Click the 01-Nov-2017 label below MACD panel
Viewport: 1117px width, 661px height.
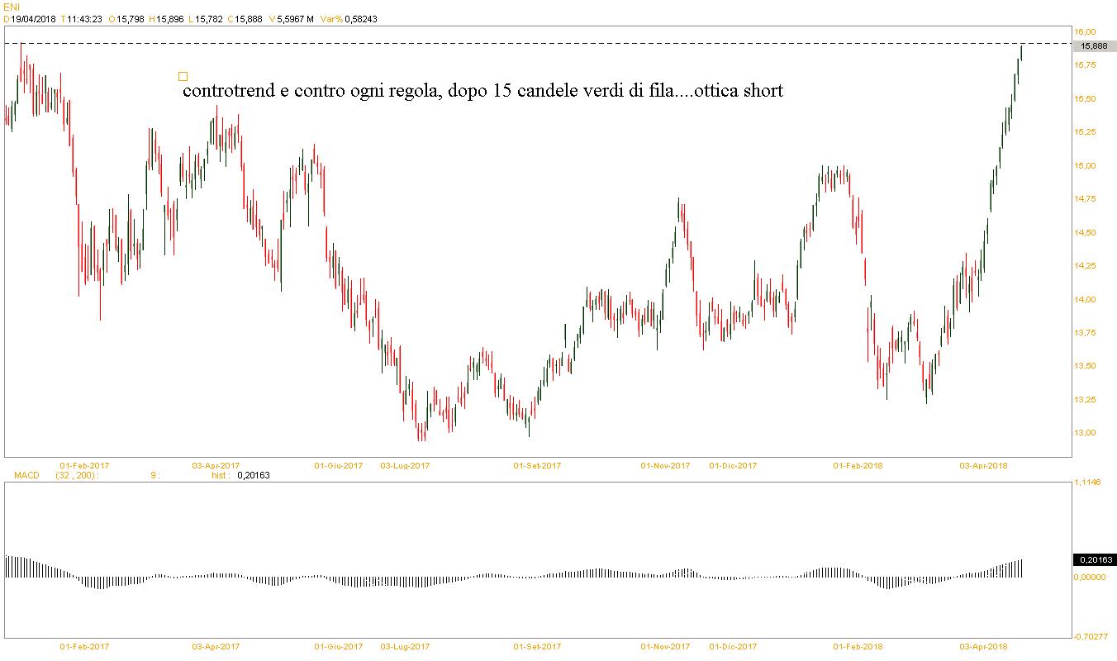(665, 646)
